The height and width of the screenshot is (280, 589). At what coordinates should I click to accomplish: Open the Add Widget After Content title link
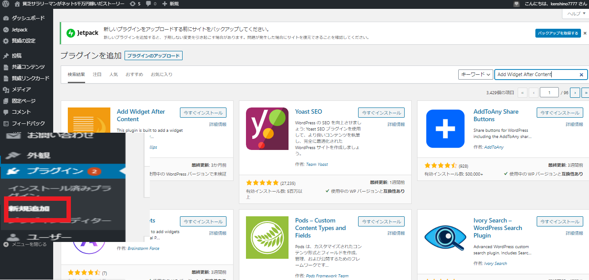pos(141,115)
